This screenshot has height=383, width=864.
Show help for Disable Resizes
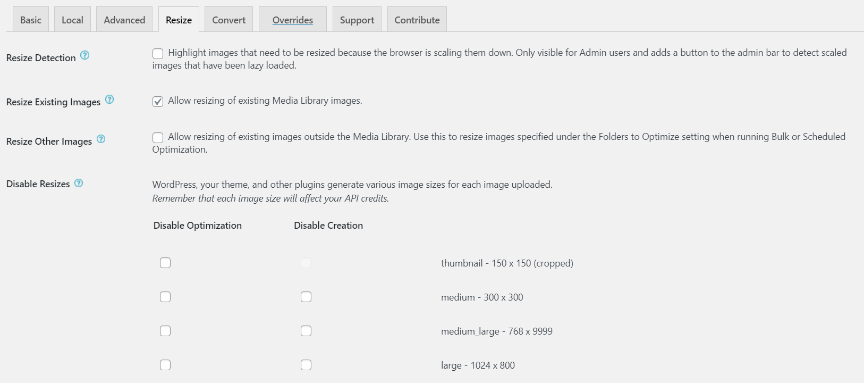(x=79, y=183)
